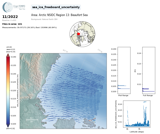Click the bottom dark-blue arrow of the colorbar

(8, 126)
